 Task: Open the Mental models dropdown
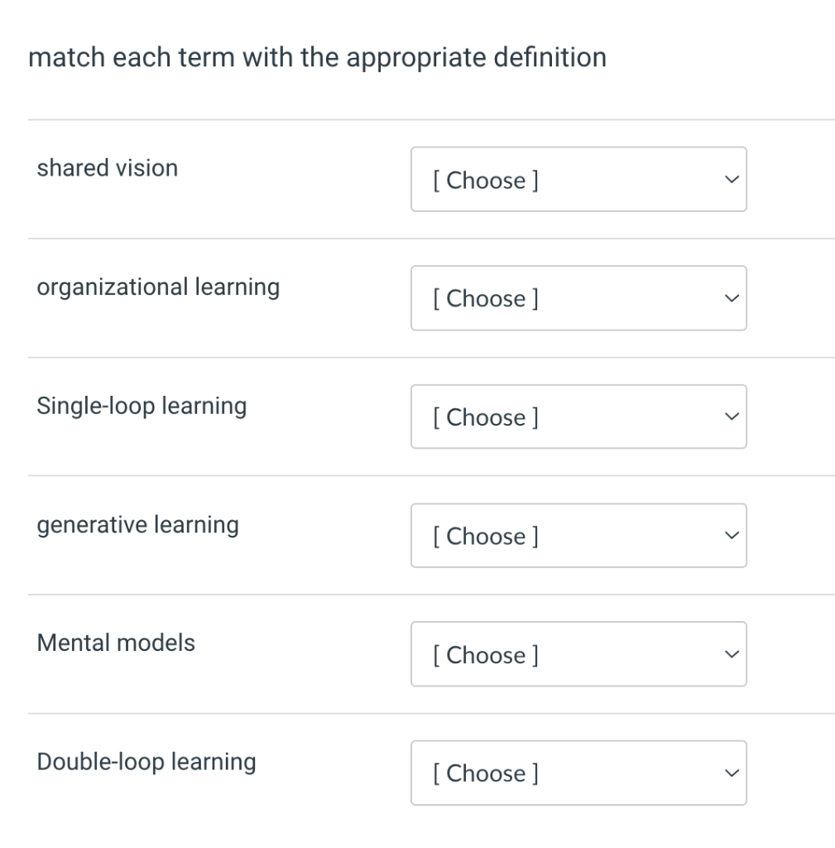pyautogui.click(x=578, y=654)
